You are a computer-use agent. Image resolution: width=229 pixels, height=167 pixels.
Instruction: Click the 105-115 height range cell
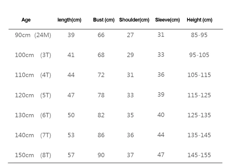click(199, 75)
